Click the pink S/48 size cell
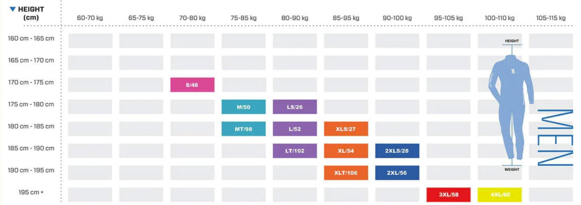581x205 pixels. click(192, 85)
